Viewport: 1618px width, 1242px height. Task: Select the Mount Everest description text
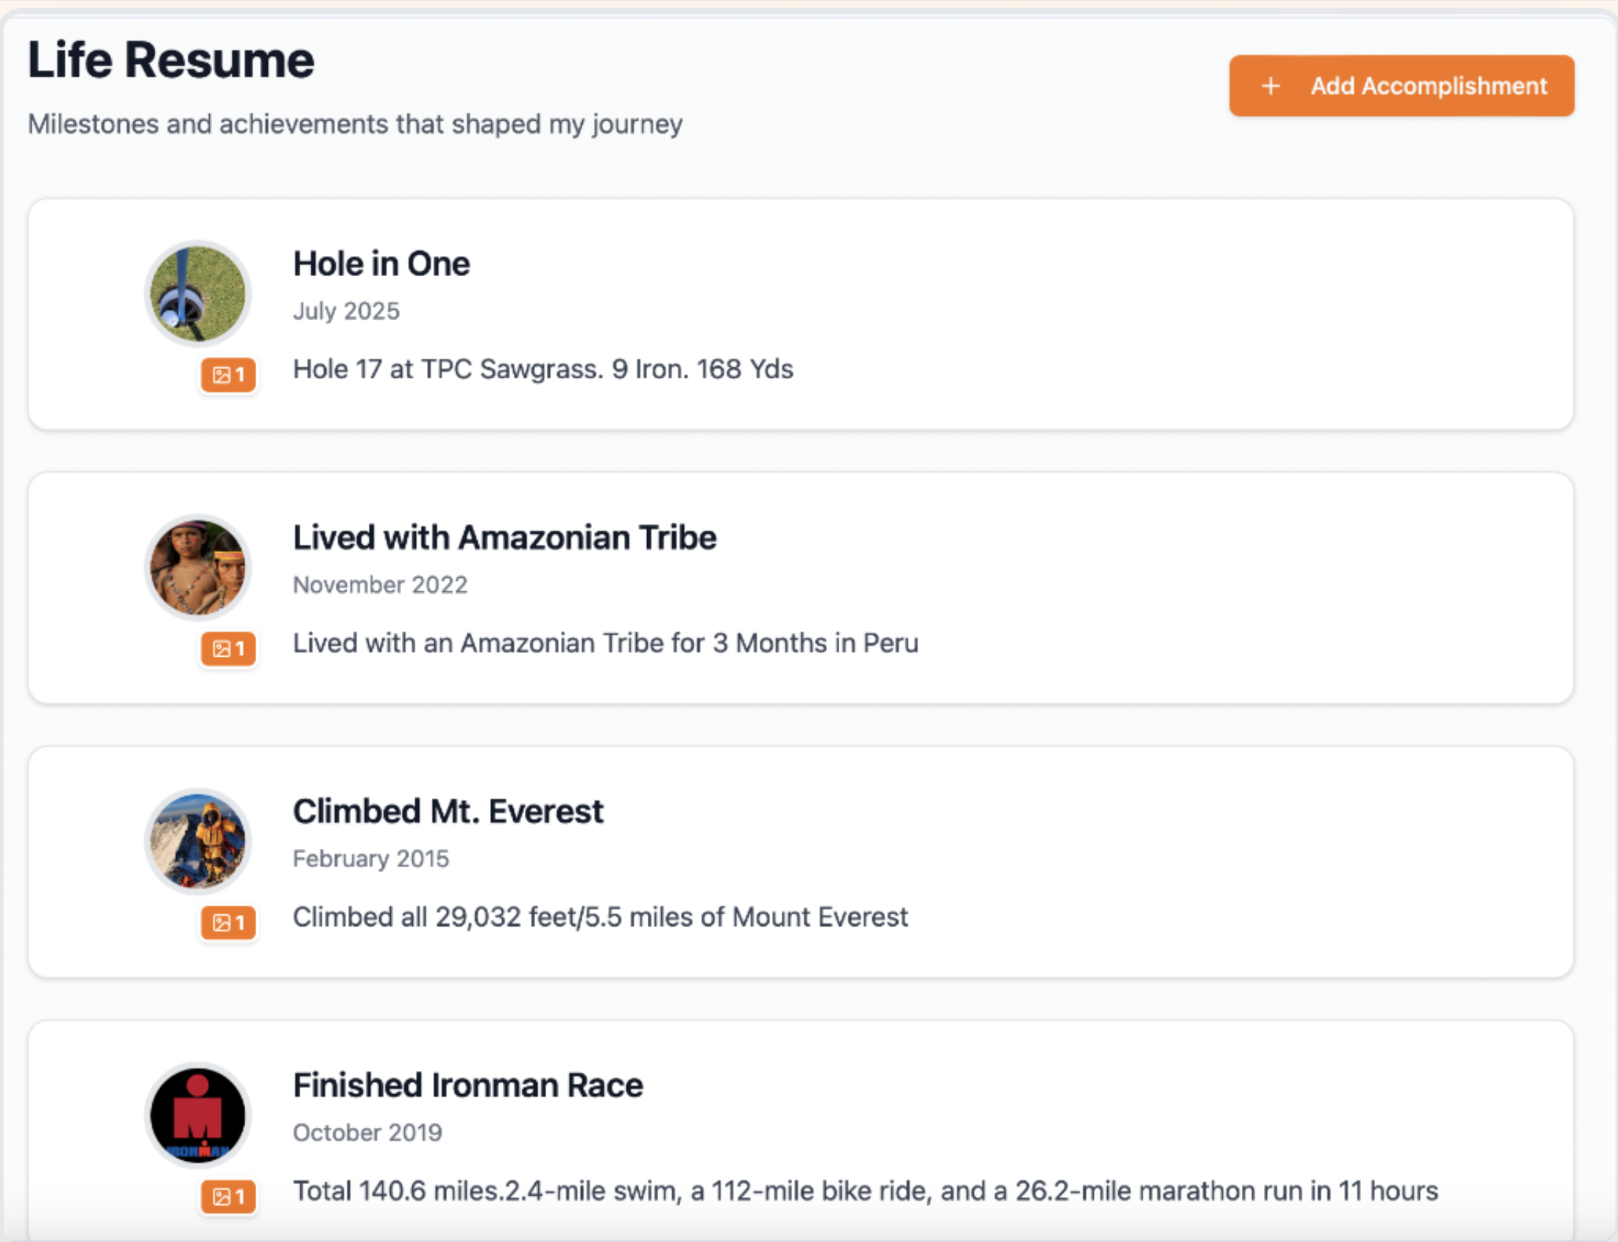pos(600,917)
